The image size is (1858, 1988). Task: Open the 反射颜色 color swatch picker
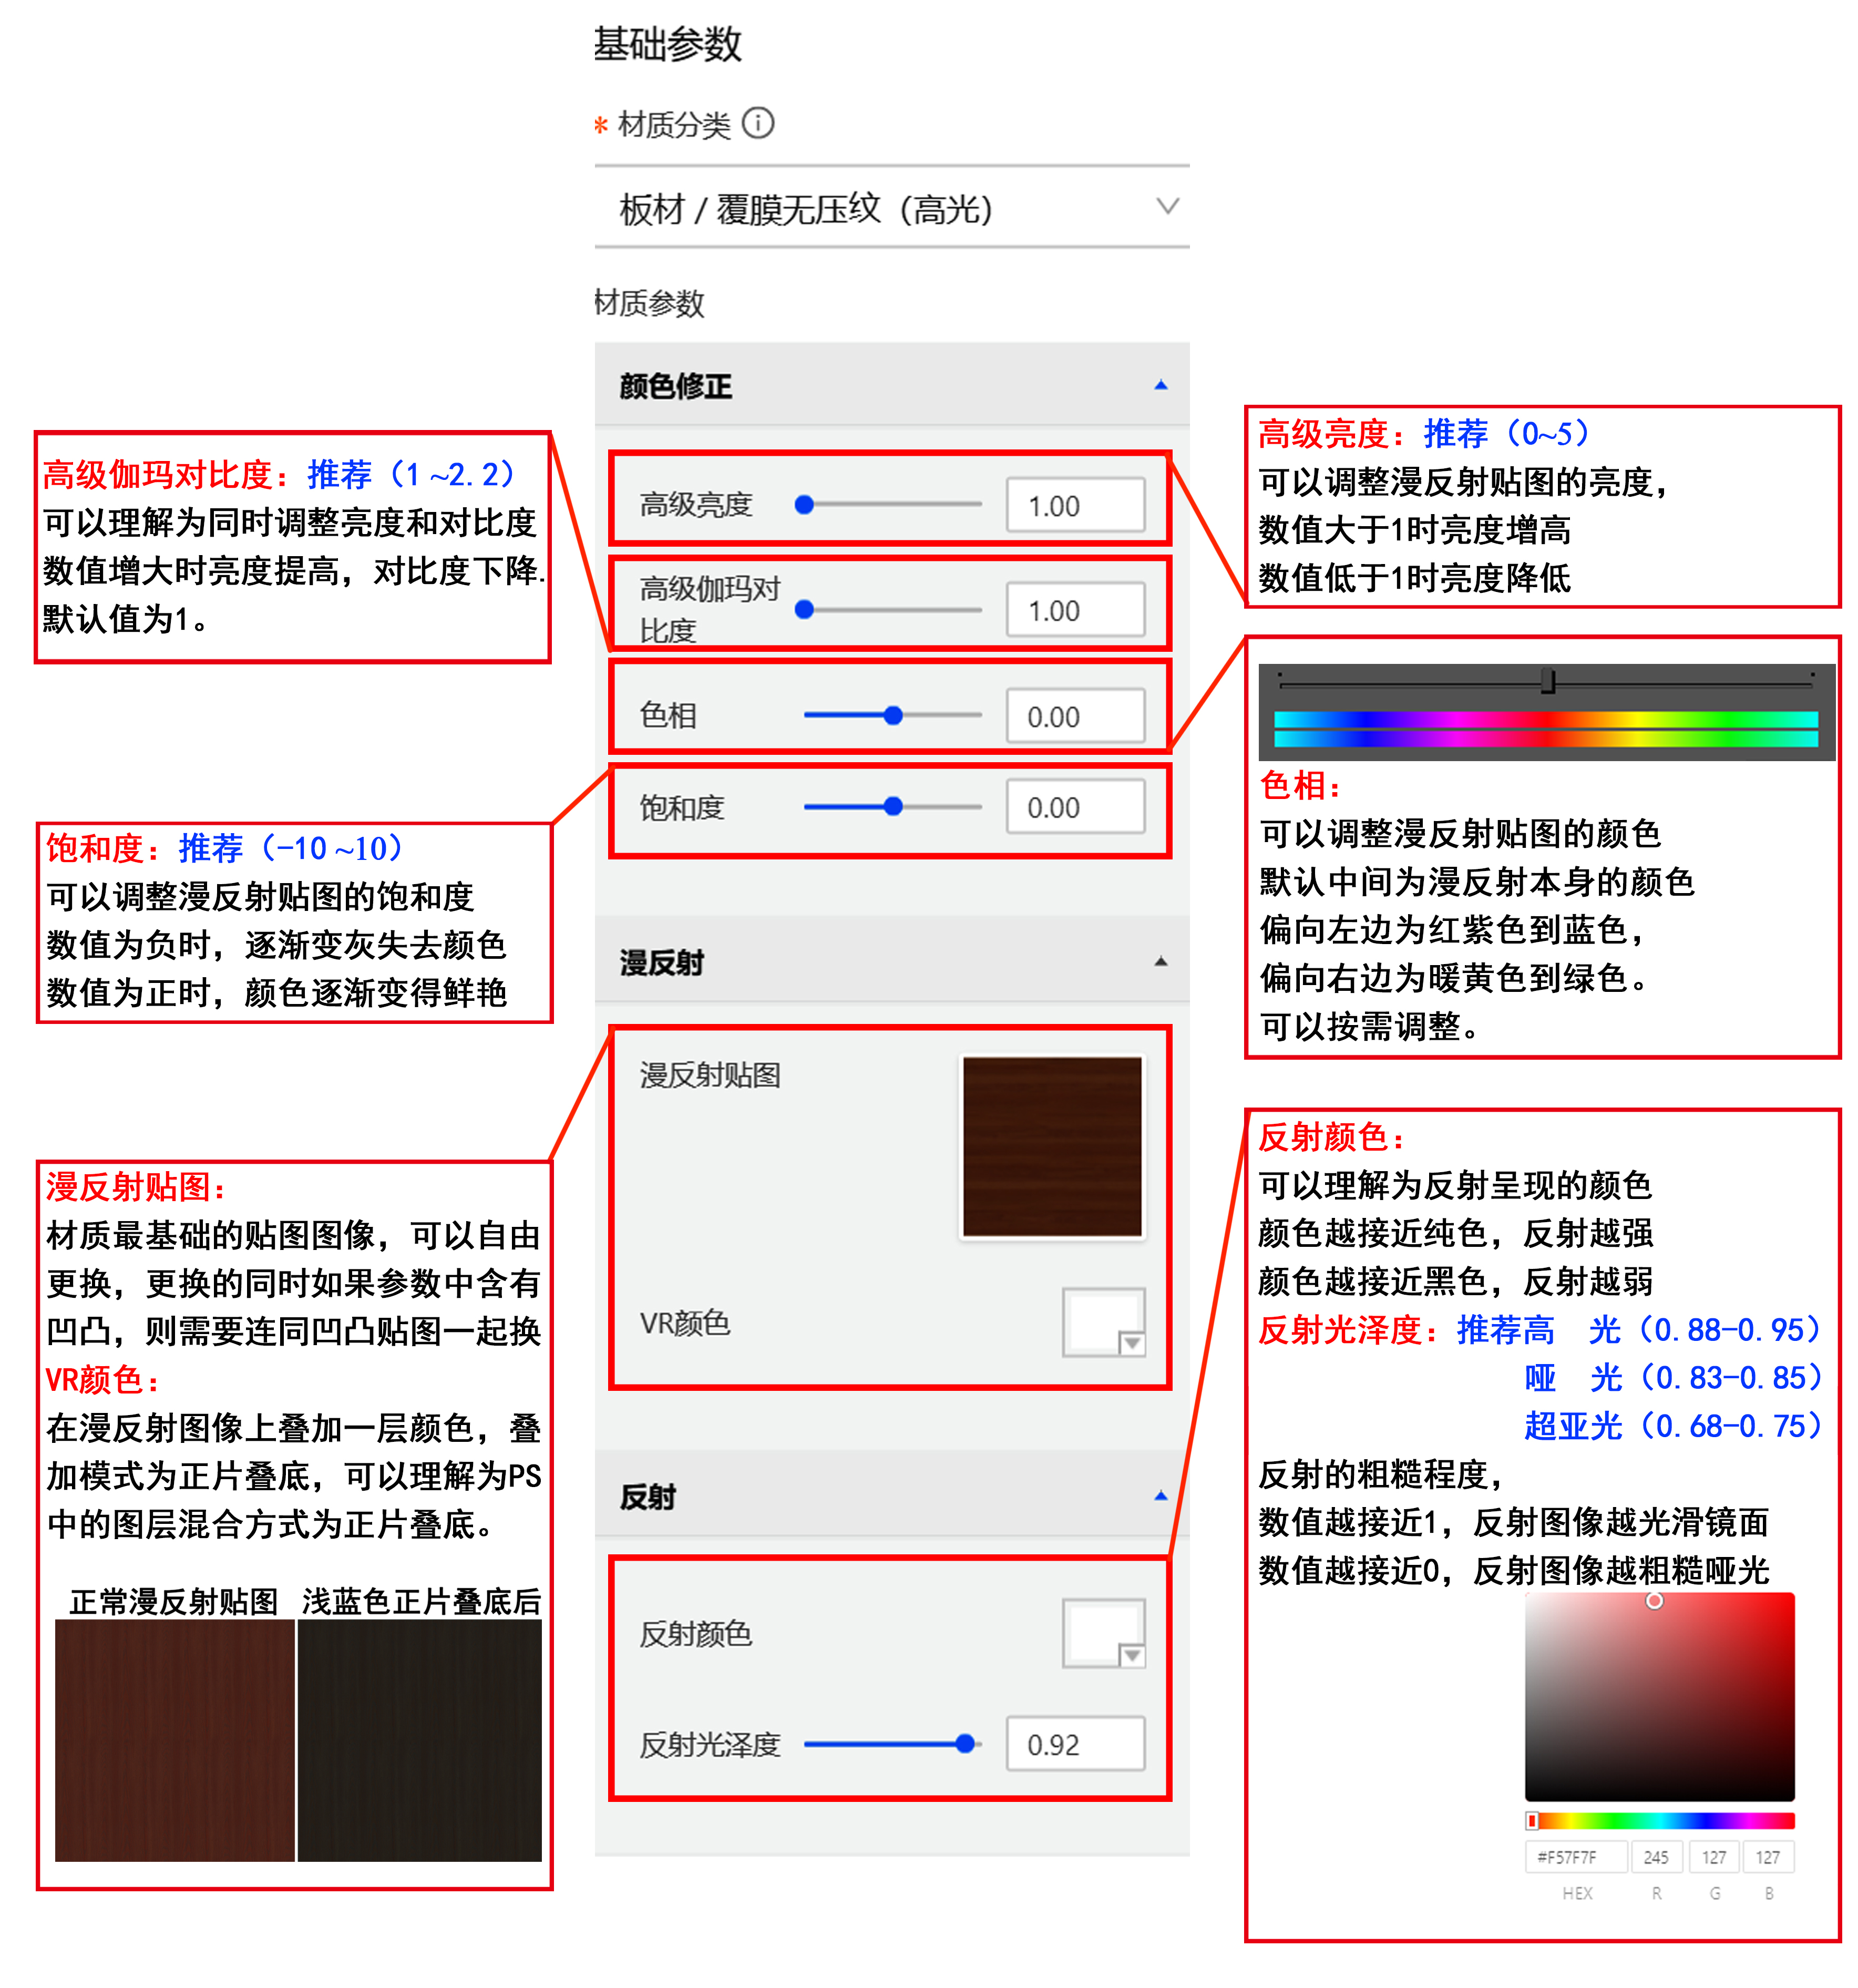(x=1103, y=1633)
